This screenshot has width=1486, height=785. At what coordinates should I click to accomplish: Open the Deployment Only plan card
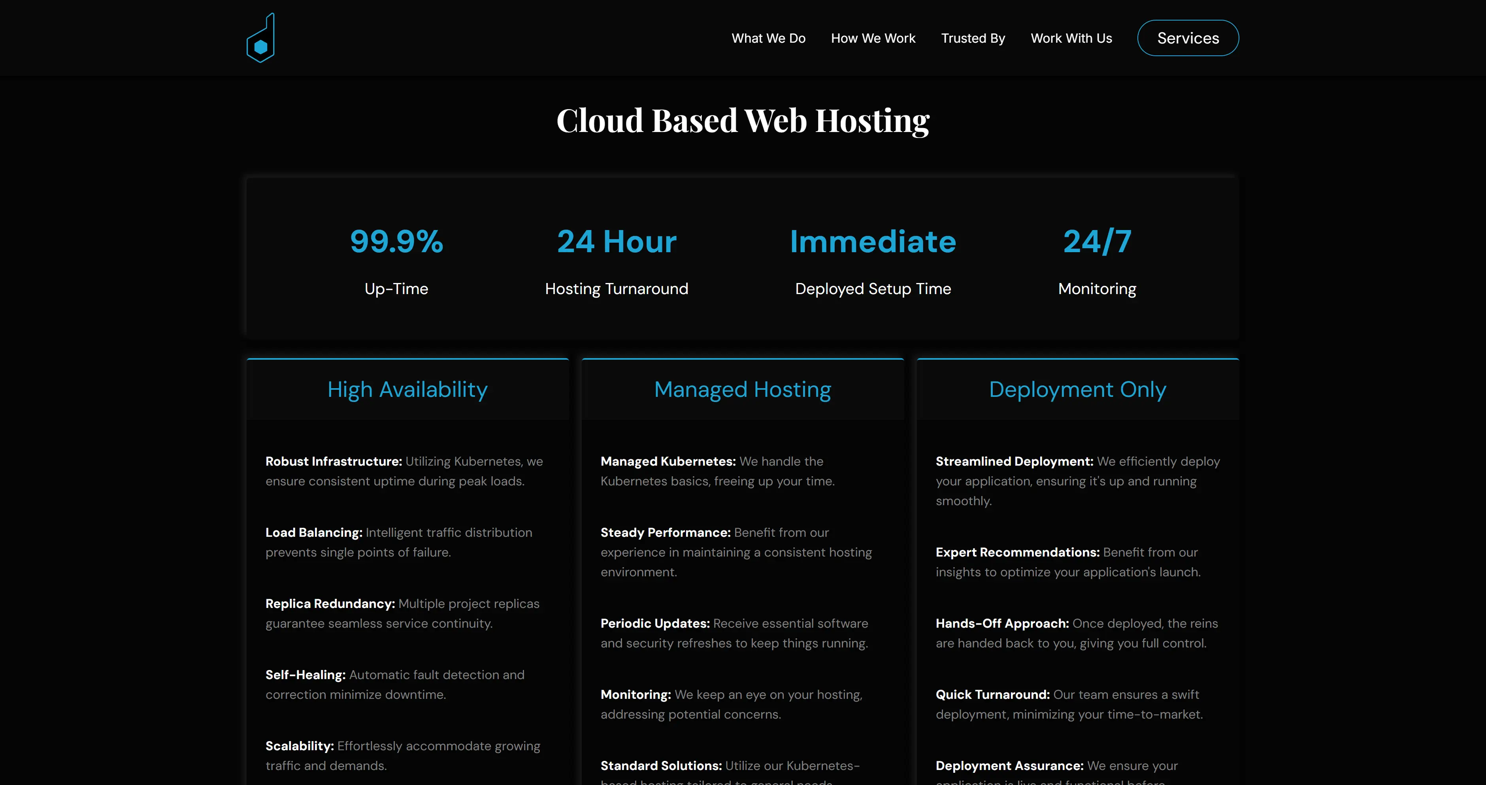(1077, 389)
